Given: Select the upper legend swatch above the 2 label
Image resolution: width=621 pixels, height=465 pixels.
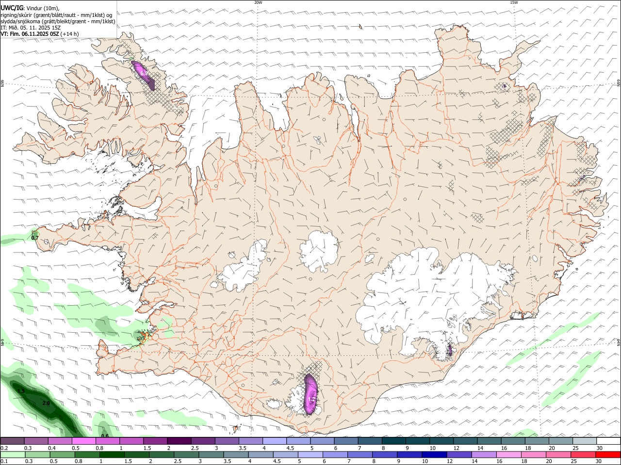Looking at the screenshot, I should click(179, 441).
